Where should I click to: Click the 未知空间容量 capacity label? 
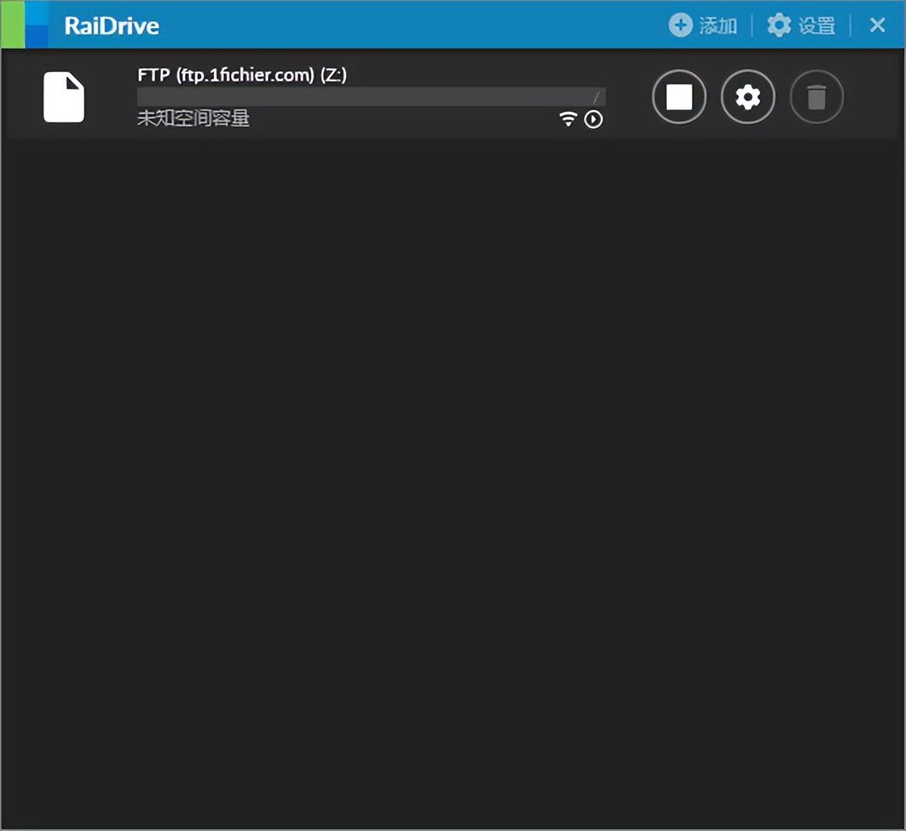193,119
